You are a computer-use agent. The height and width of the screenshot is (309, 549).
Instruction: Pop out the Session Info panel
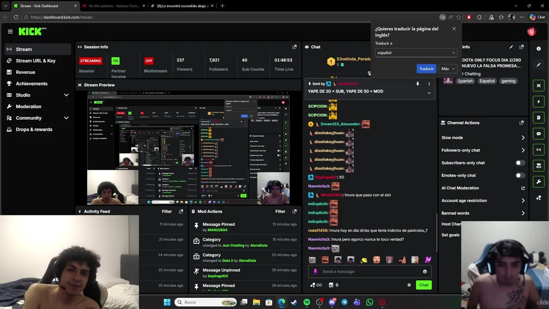pos(294,47)
